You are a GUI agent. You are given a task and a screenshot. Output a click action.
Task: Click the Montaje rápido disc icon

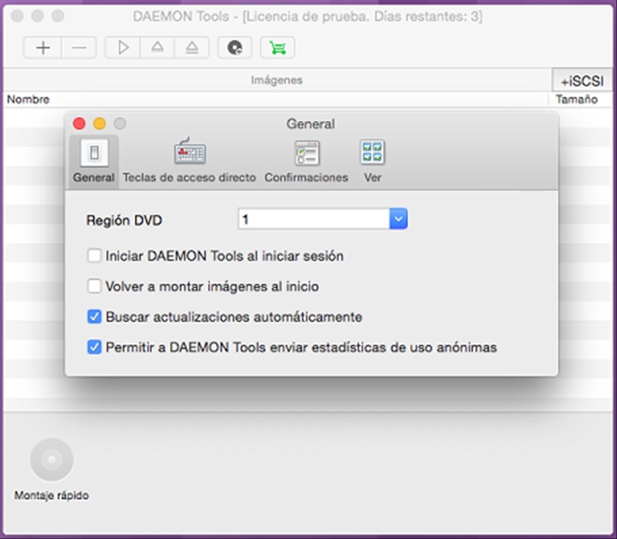click(51, 460)
